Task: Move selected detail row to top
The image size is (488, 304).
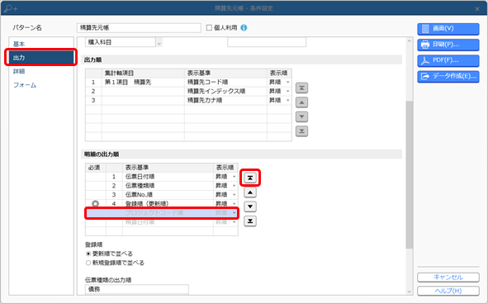Action: [x=250, y=178]
